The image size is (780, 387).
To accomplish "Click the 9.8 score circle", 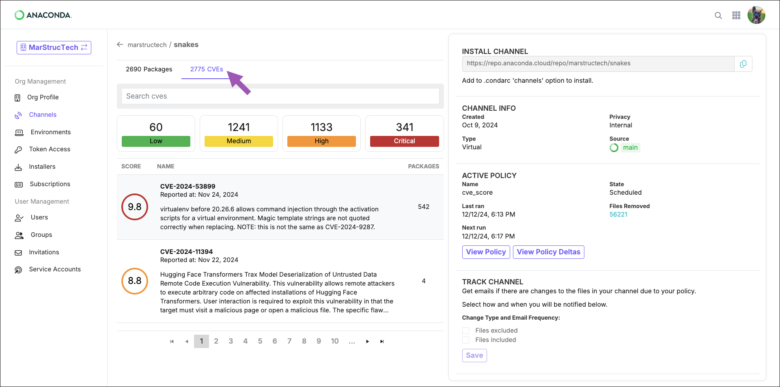I will [x=135, y=207].
